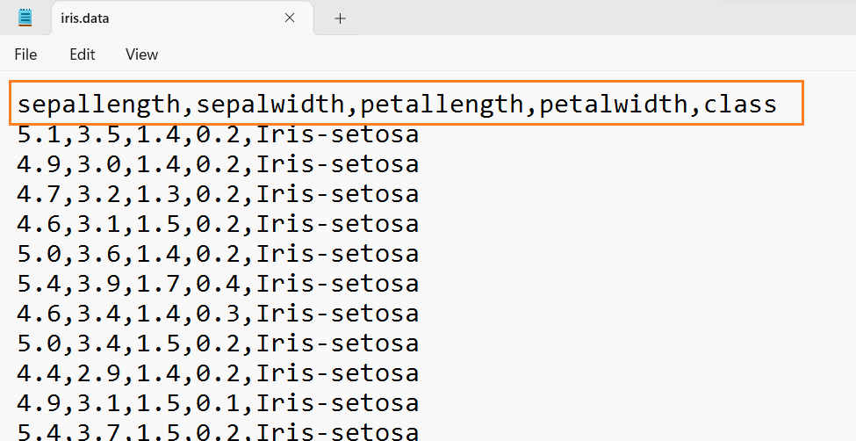
Task: Click the line 5.0,3.4,1.5,0.2,Iris-setosa
Action: [218, 343]
